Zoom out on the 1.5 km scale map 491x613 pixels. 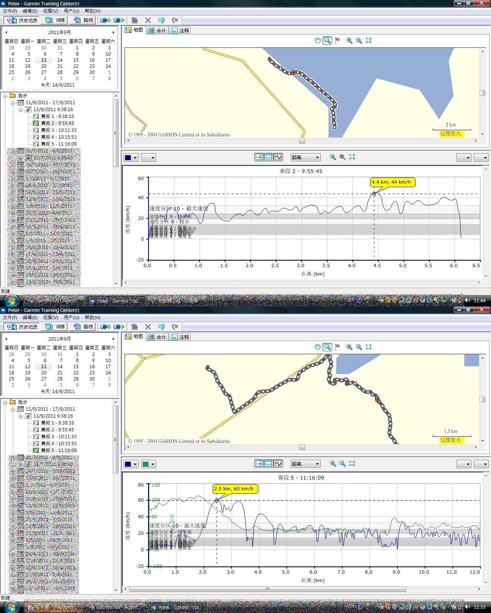click(359, 347)
